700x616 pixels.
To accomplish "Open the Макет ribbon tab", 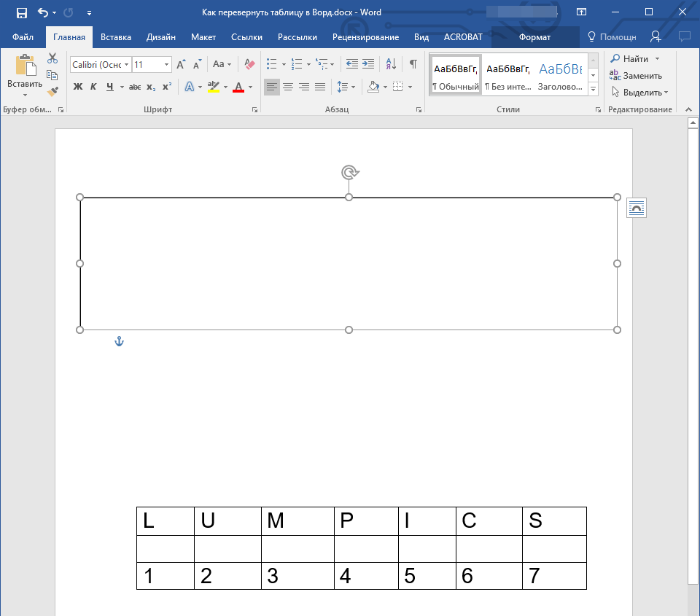I will coord(203,37).
